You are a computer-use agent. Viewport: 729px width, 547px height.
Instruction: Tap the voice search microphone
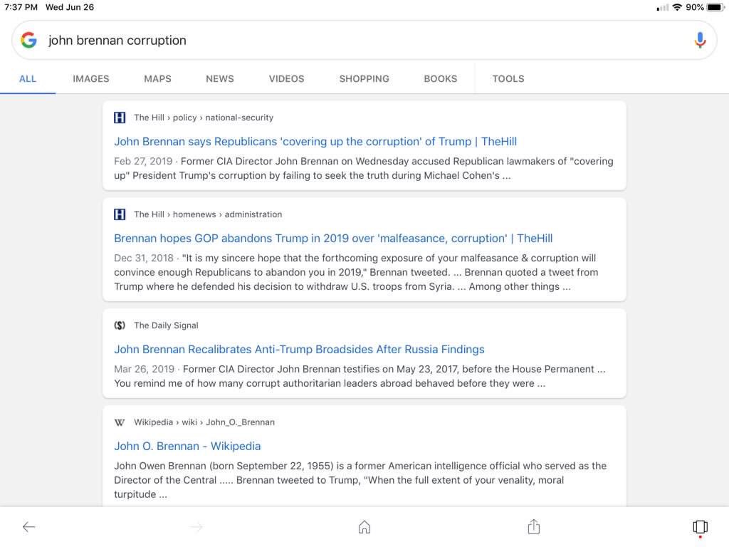click(x=700, y=40)
